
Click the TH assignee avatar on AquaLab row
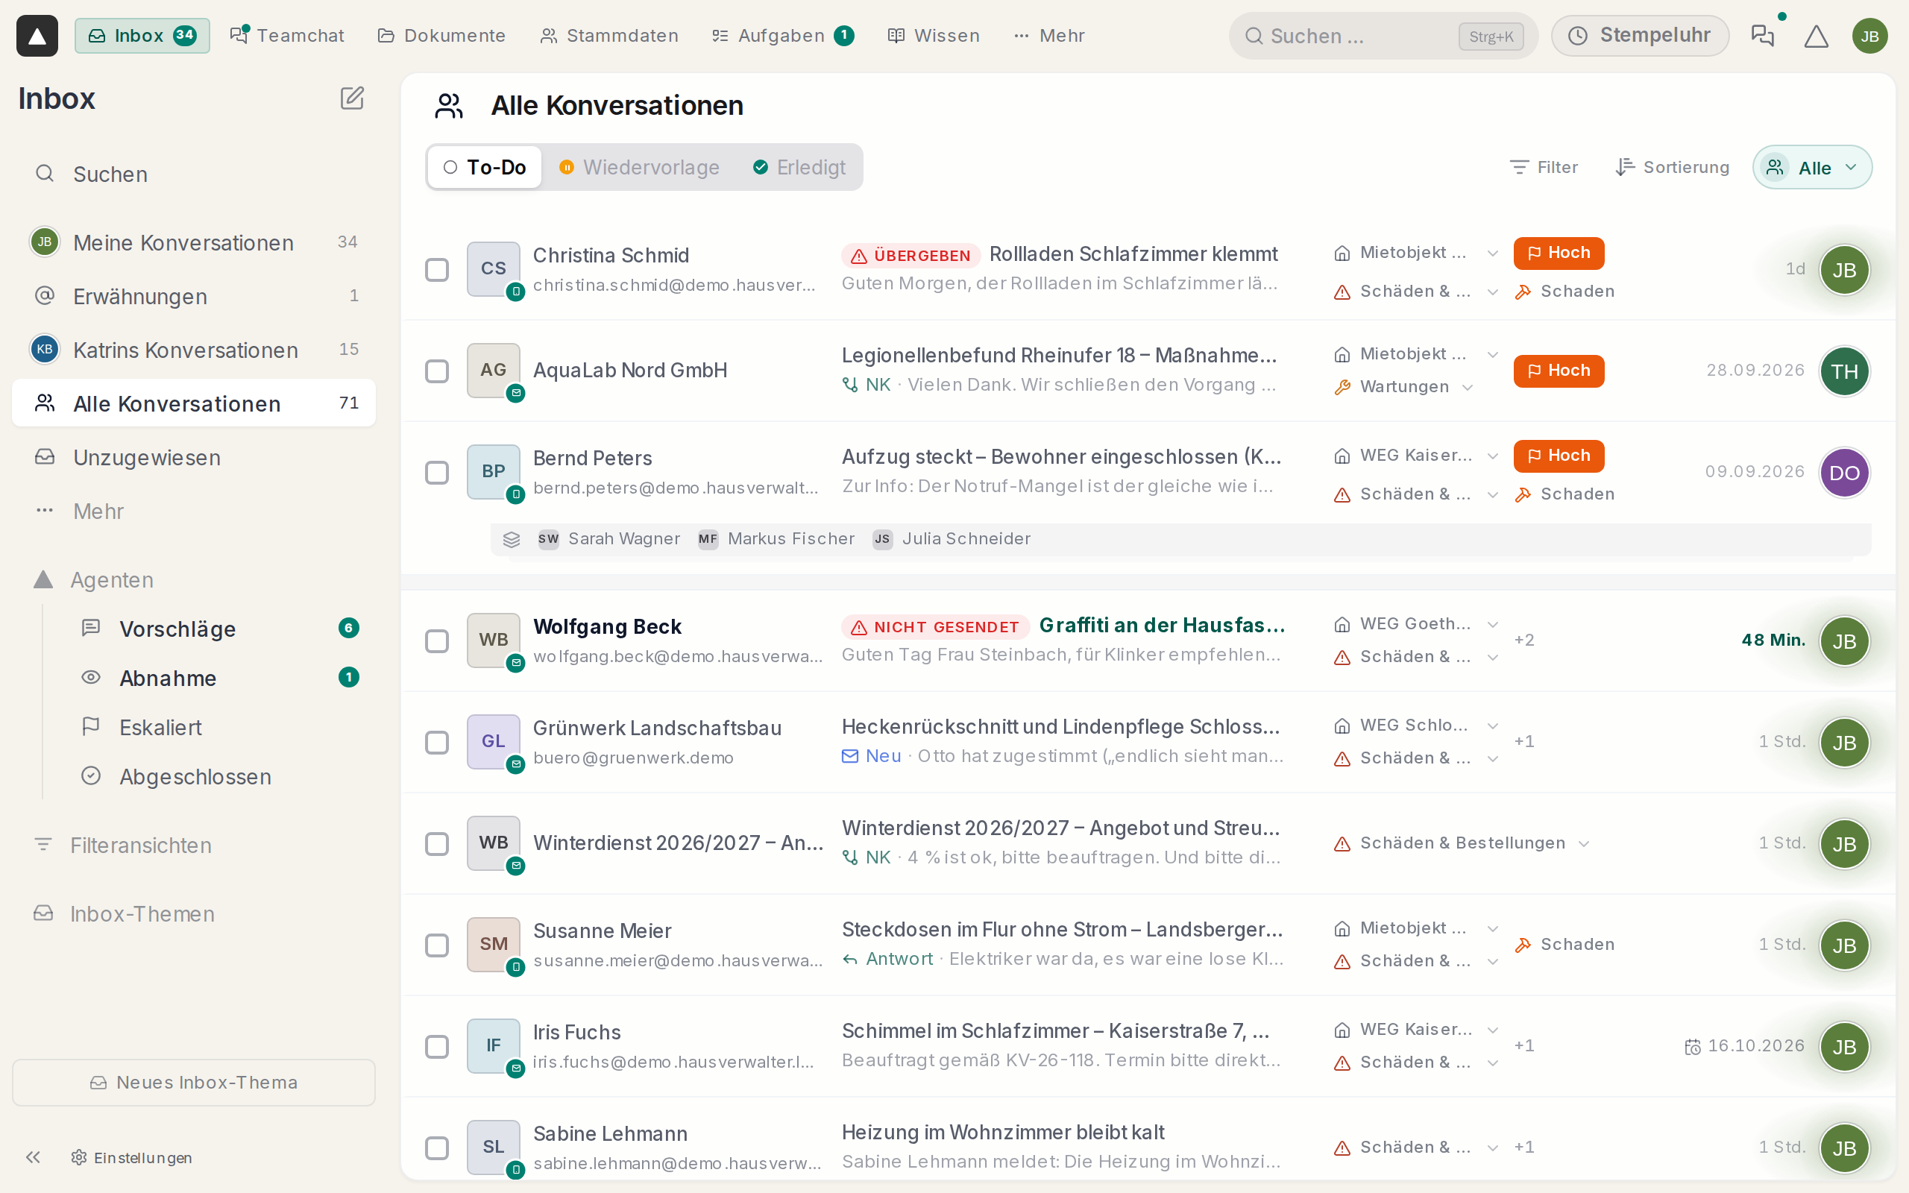tap(1844, 371)
